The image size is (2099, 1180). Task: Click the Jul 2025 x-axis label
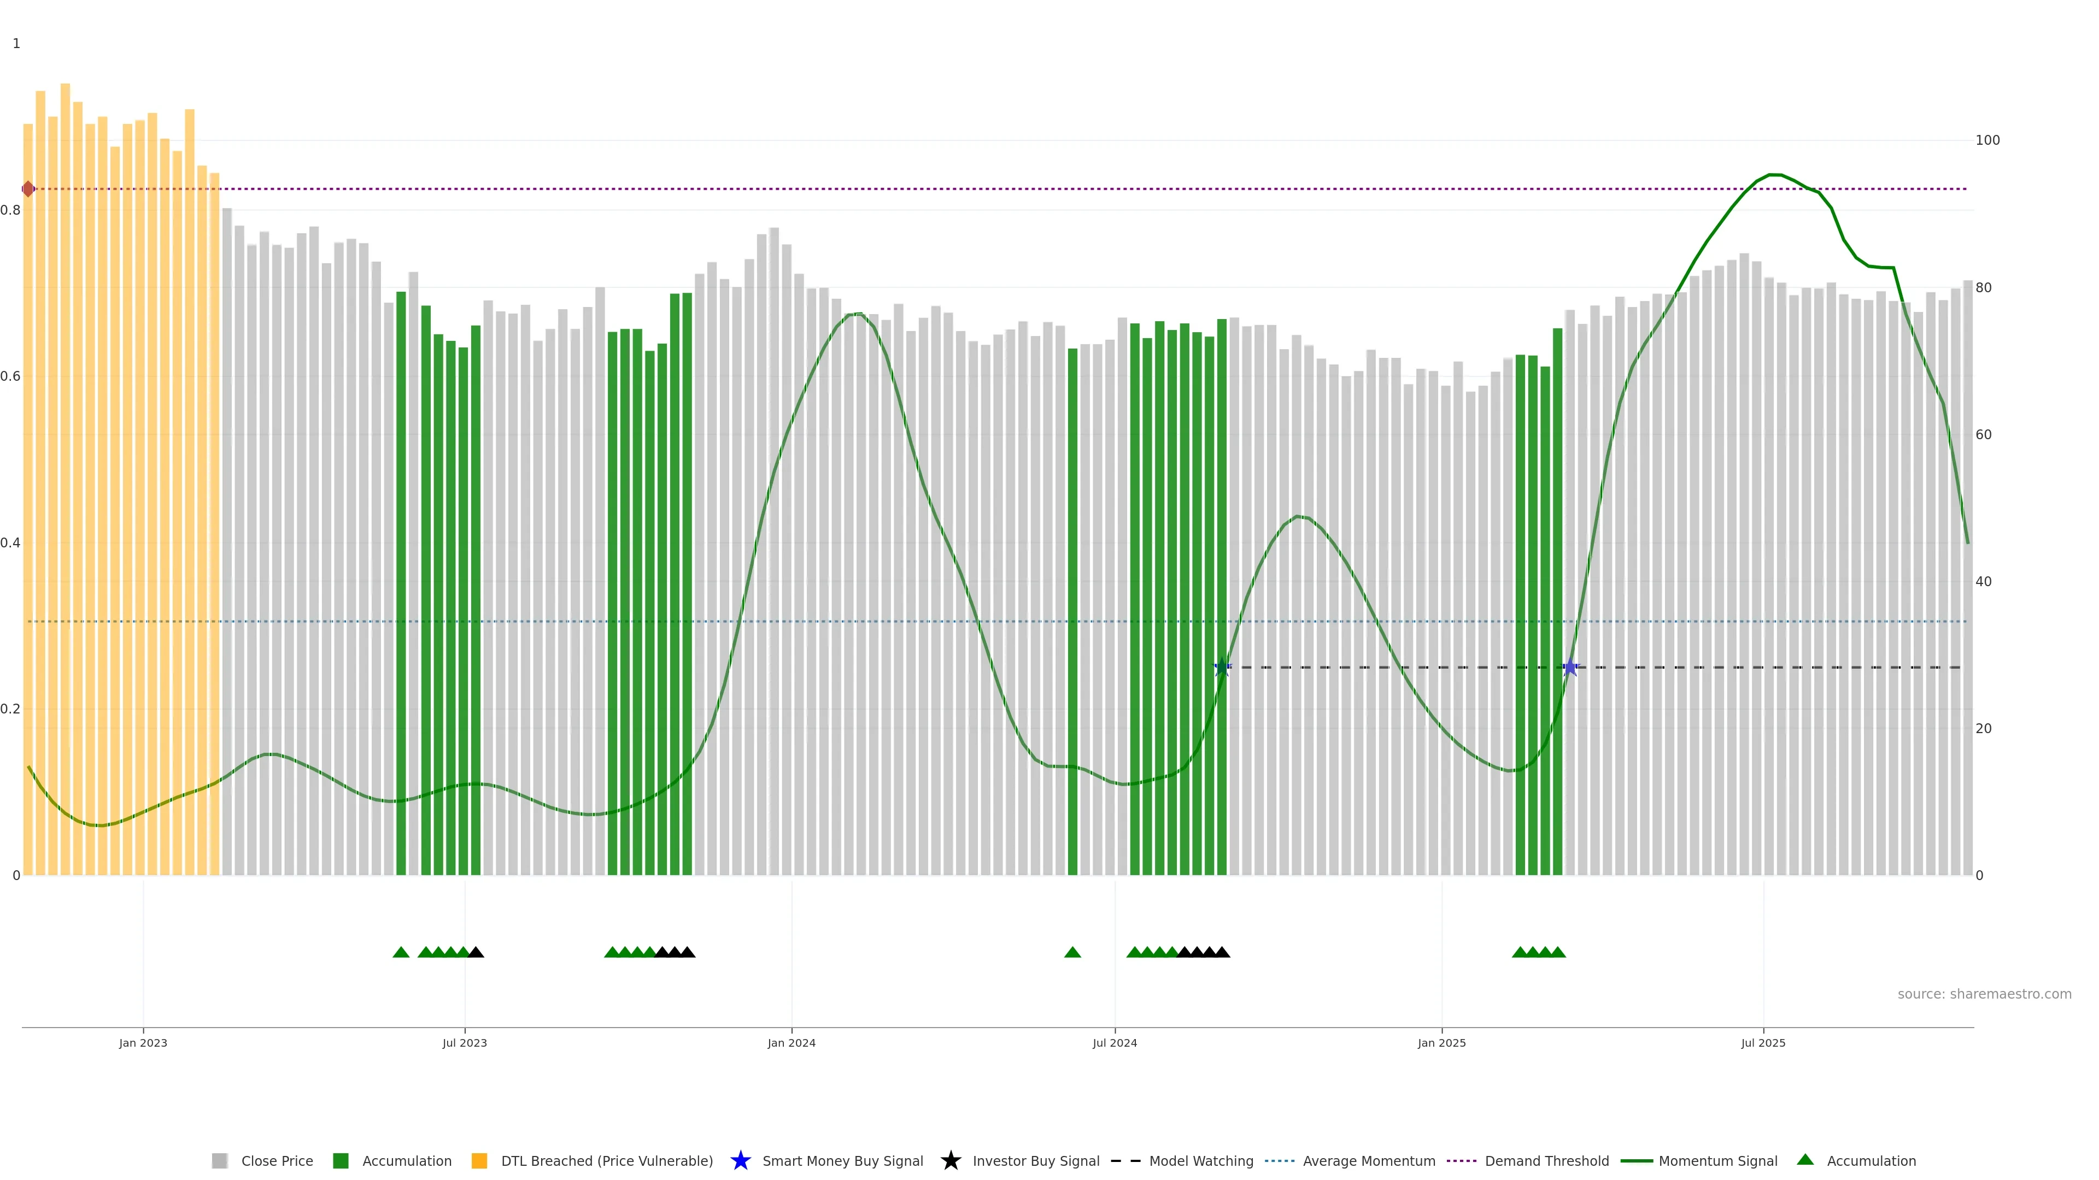click(x=1762, y=1042)
